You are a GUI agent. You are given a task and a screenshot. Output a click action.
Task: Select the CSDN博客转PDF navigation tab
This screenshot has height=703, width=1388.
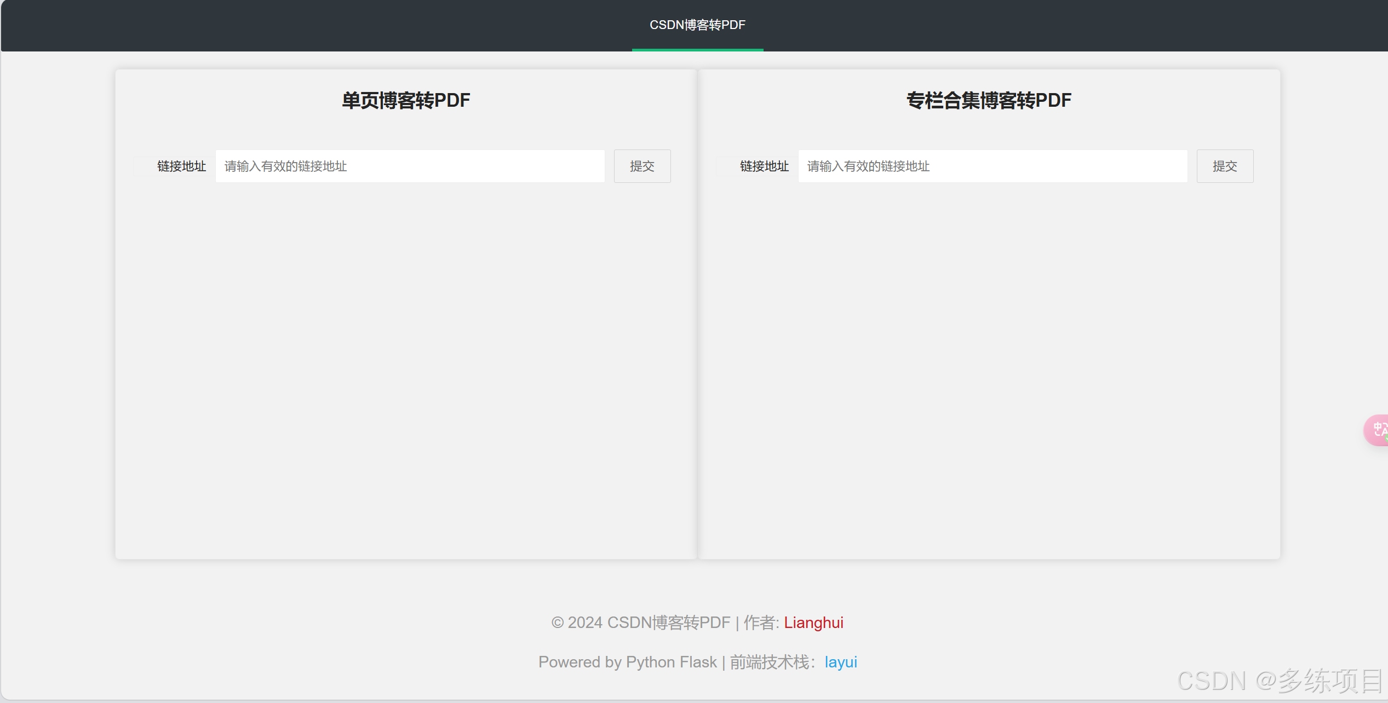[x=697, y=25]
